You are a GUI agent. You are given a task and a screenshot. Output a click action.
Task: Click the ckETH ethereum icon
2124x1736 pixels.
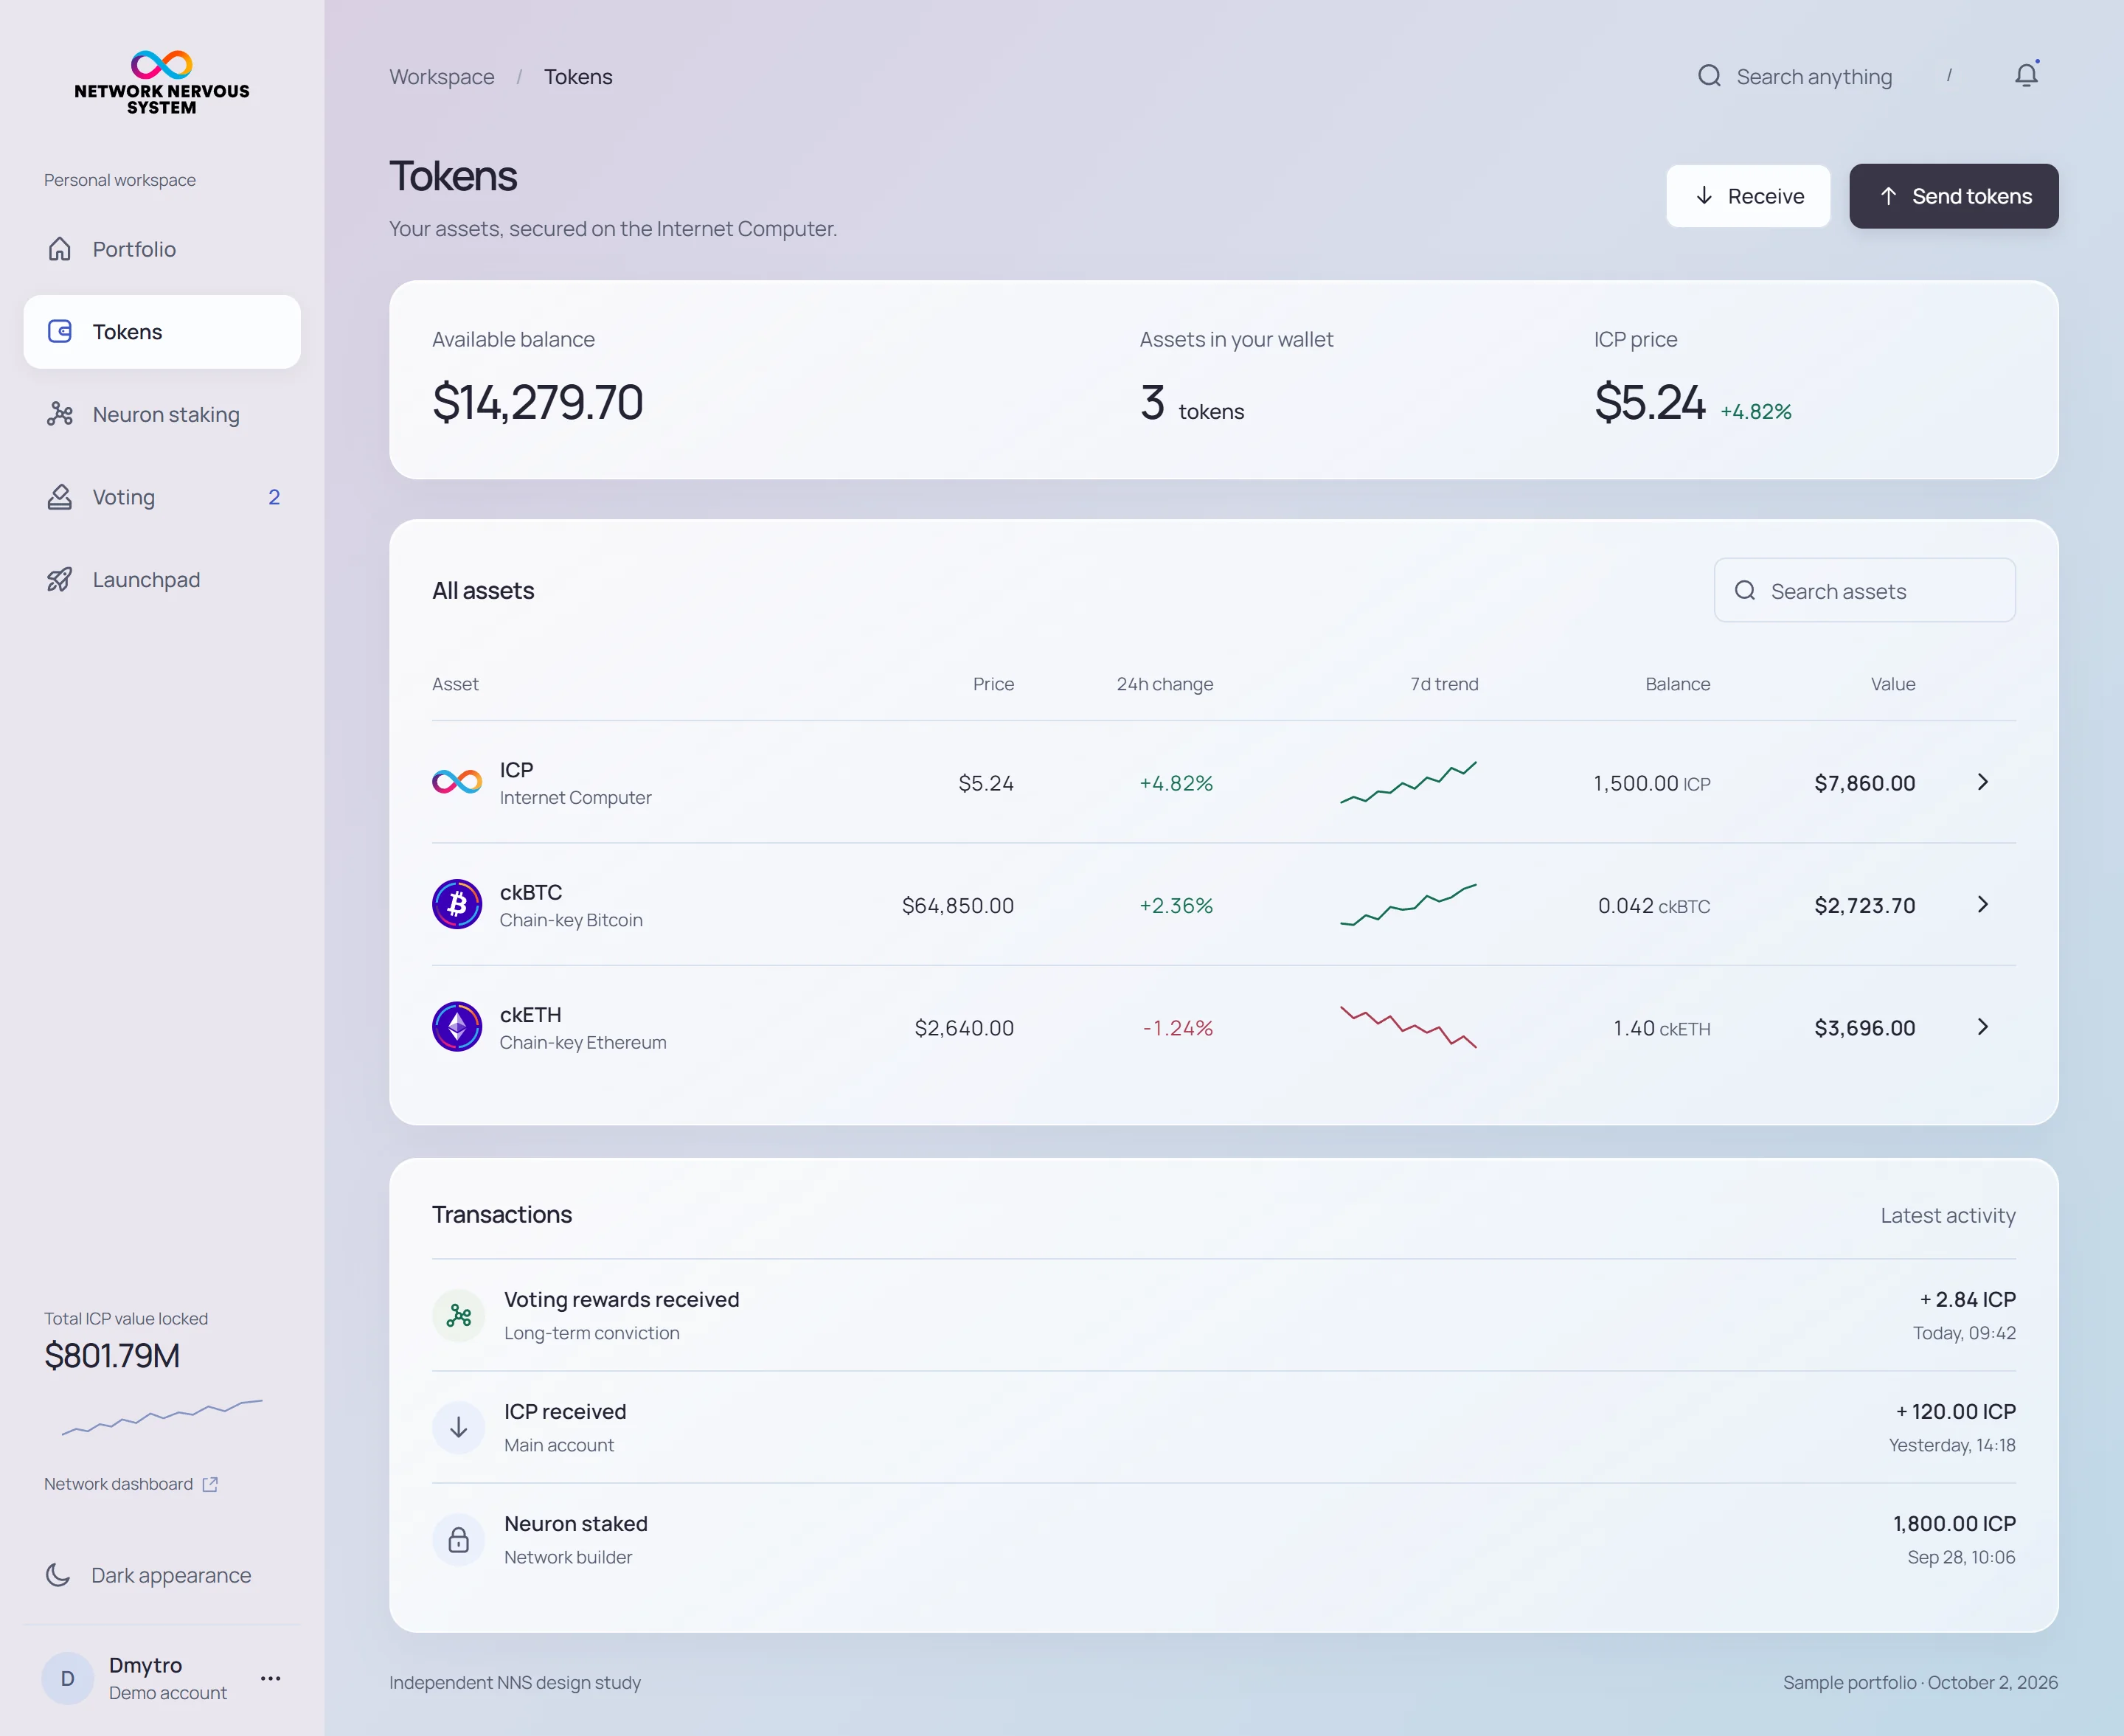point(457,1027)
